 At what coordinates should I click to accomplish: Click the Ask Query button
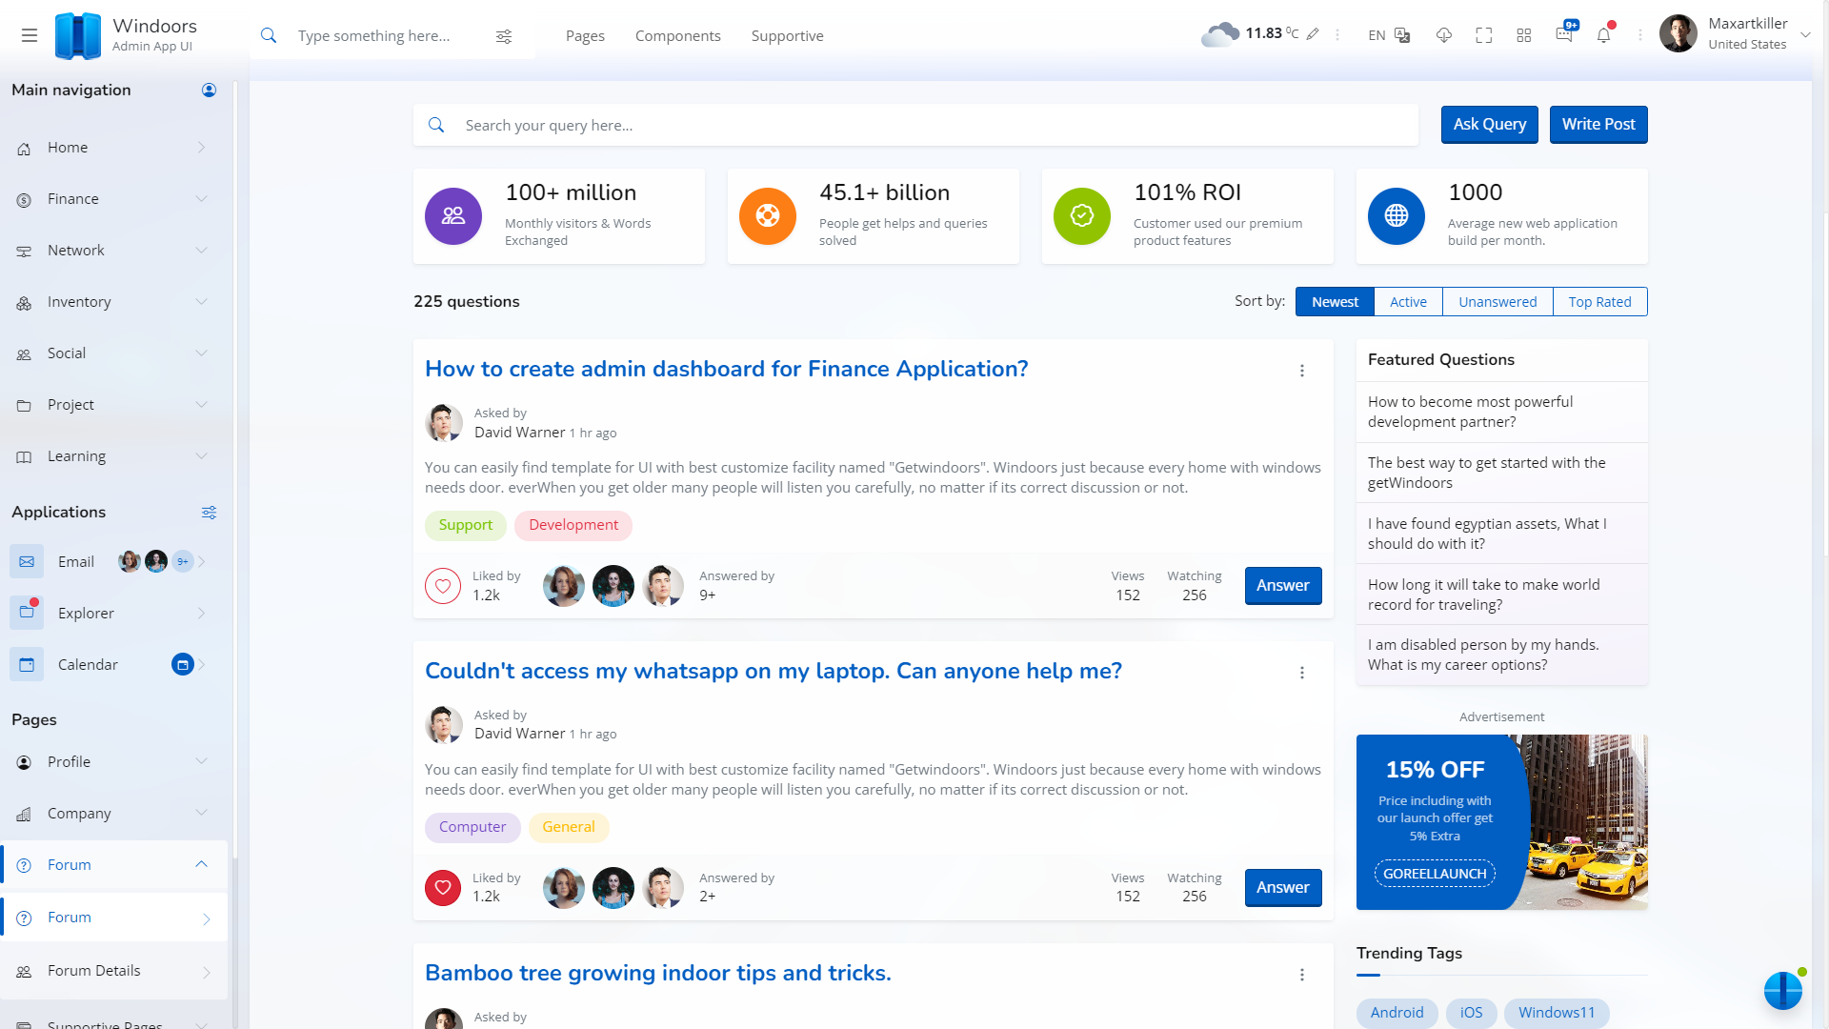(1489, 125)
